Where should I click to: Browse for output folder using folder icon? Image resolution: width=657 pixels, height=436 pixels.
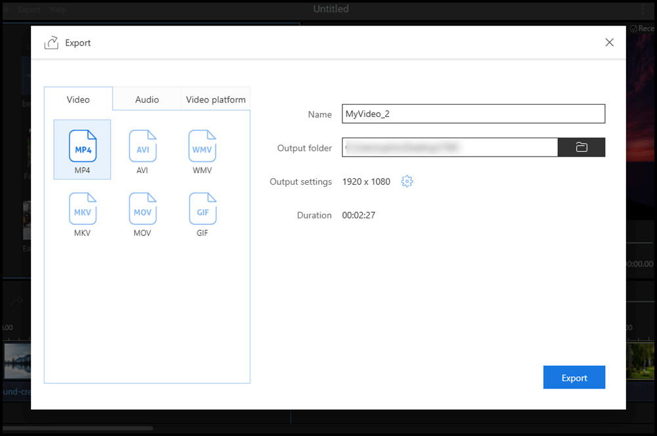(x=581, y=147)
